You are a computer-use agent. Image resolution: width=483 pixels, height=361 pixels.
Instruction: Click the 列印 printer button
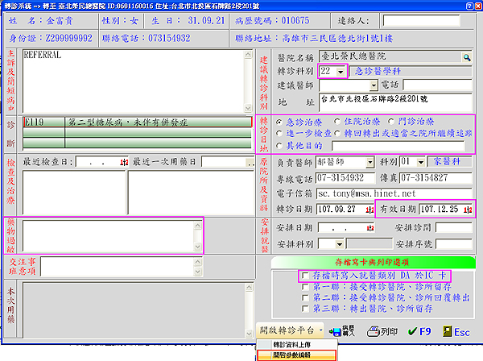click(382, 330)
